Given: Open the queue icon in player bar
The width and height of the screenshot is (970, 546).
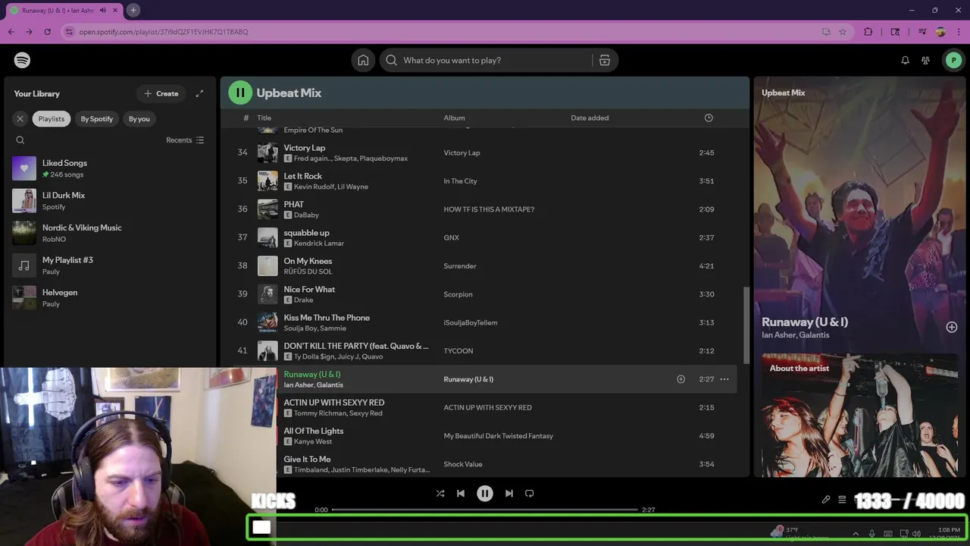Looking at the screenshot, I should point(842,500).
